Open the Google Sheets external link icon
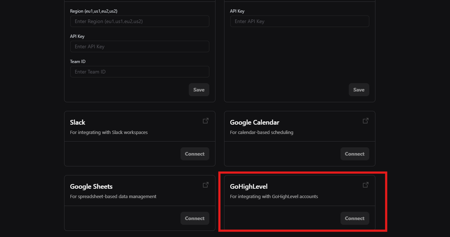The image size is (450, 237). (206, 185)
